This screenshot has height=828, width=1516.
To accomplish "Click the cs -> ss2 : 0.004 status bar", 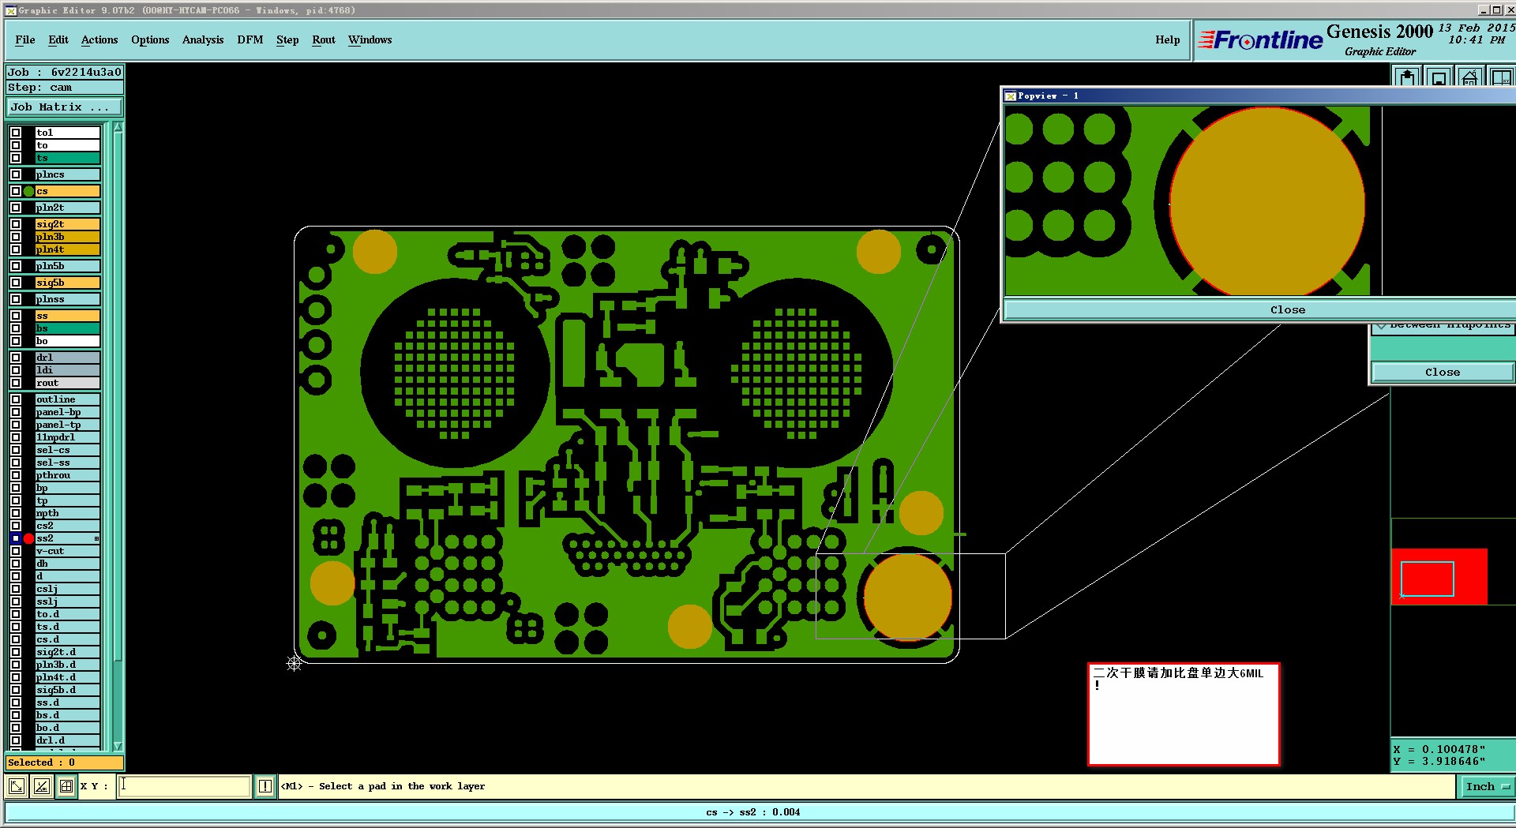I will pyautogui.click(x=752, y=811).
